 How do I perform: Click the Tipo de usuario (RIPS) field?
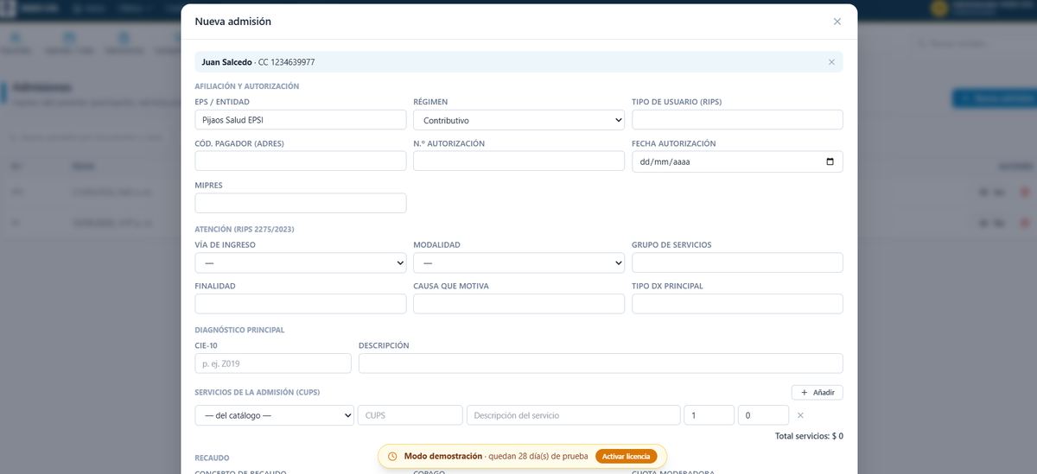(737, 120)
